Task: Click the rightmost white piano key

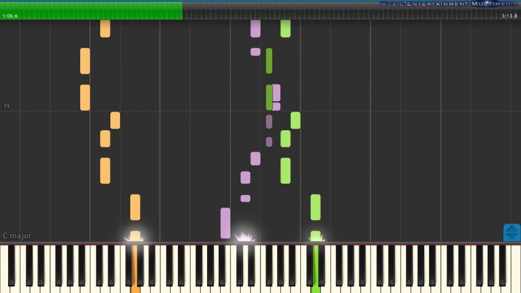Action: (517, 269)
